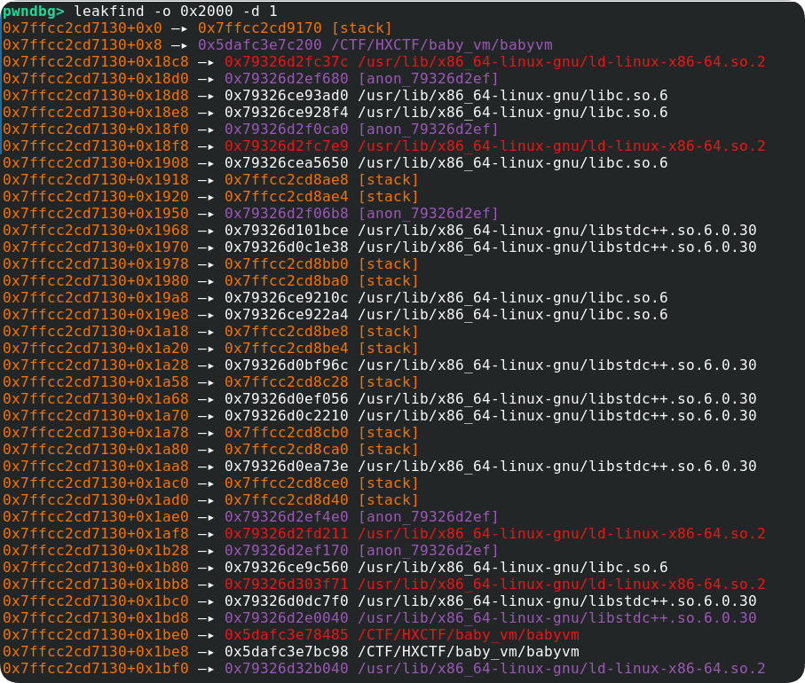Click libc address 0x79326ce9c560
805x683 pixels.
tap(287, 567)
